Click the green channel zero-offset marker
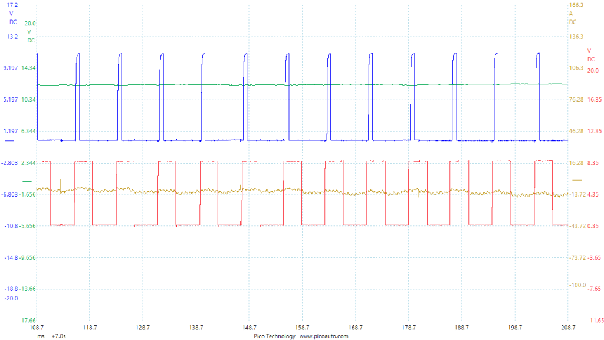Image resolution: width=604 pixels, height=340 pixels. [x=27, y=180]
